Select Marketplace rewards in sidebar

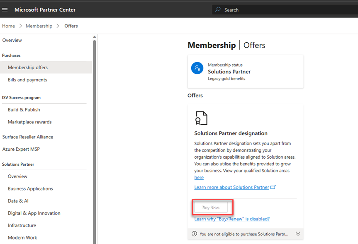(x=30, y=122)
